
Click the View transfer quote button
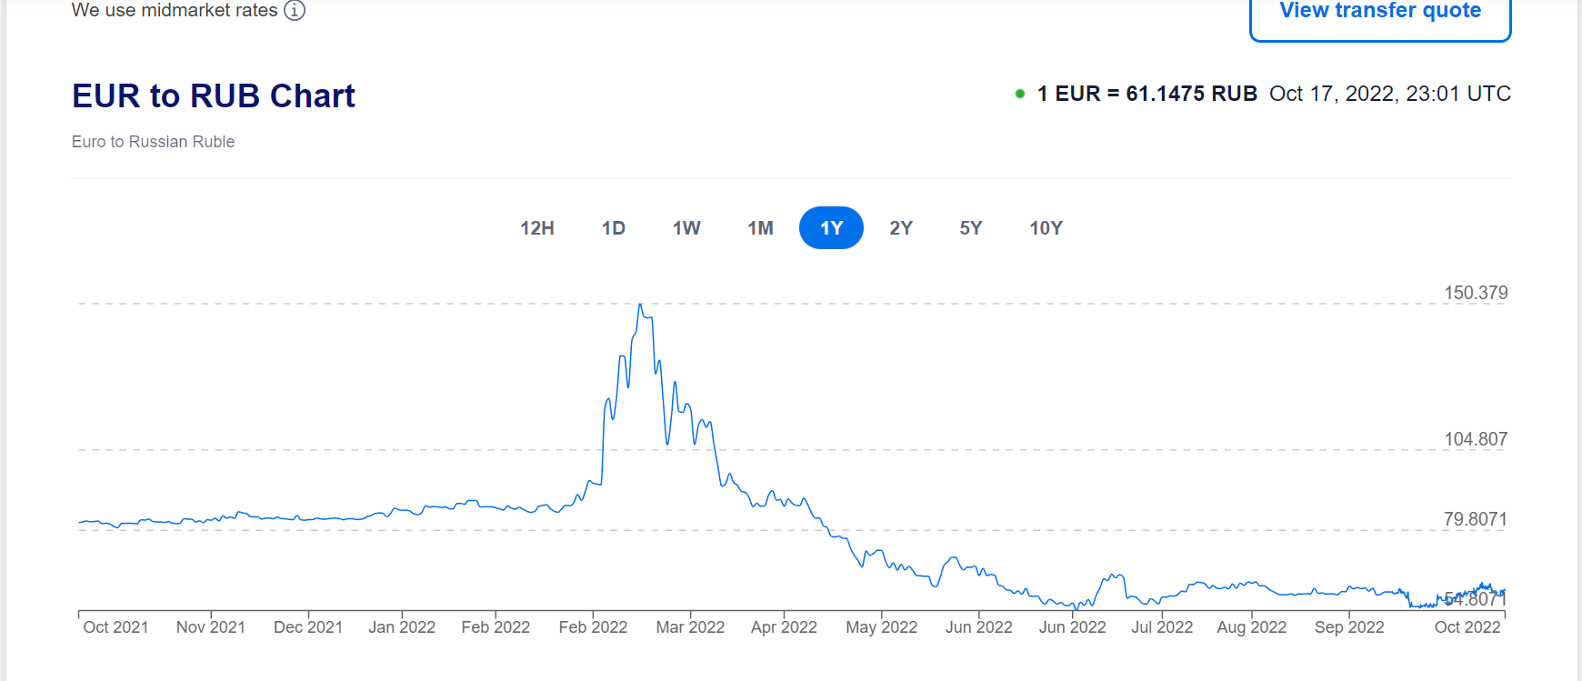(1379, 13)
